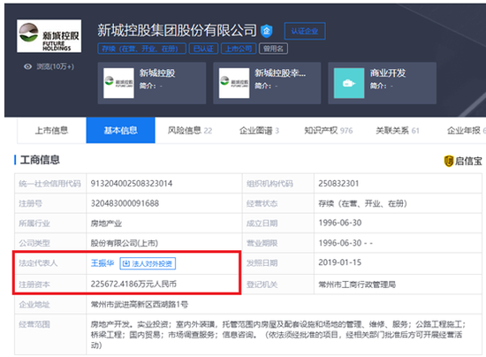Image resolution: width=486 pixels, height=357 pixels.
Task: Click the 已认证 tag
Action: (x=203, y=49)
